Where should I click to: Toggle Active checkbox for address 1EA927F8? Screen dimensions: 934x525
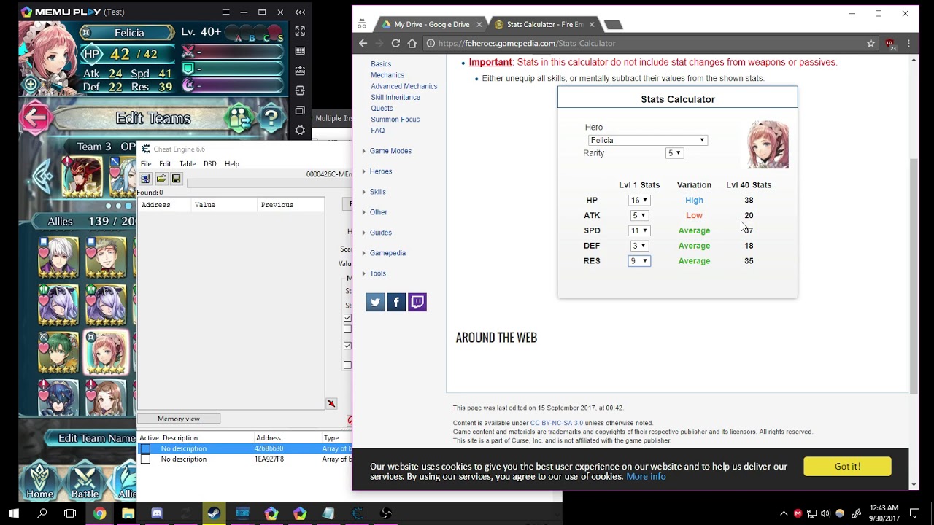click(x=145, y=459)
